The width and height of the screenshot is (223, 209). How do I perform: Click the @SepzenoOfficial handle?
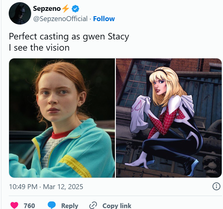(x=60, y=19)
